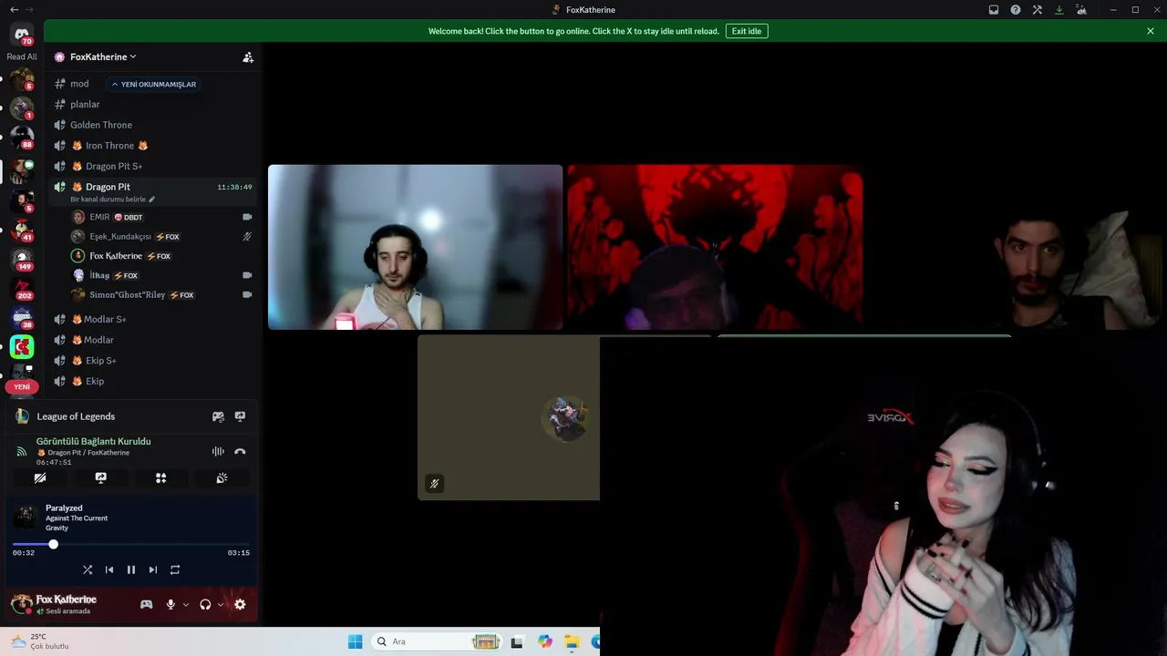Skip to the previous track
Screen dimensions: 1167x656
click(109, 569)
